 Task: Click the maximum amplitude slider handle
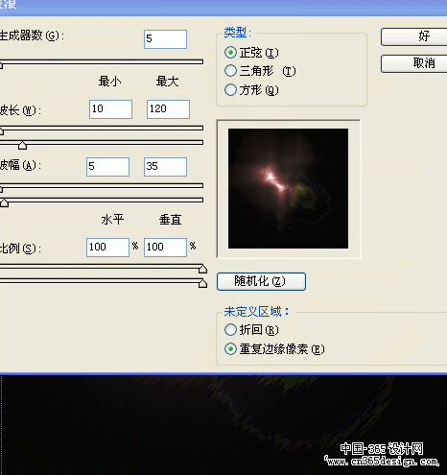coord(4,203)
